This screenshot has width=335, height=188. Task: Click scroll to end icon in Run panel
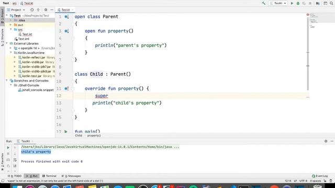15,166
